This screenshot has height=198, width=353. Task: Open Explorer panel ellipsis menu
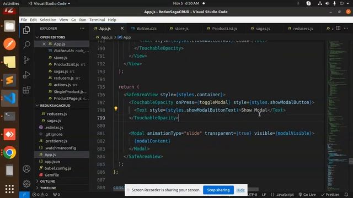pyautogui.click(x=82, y=28)
